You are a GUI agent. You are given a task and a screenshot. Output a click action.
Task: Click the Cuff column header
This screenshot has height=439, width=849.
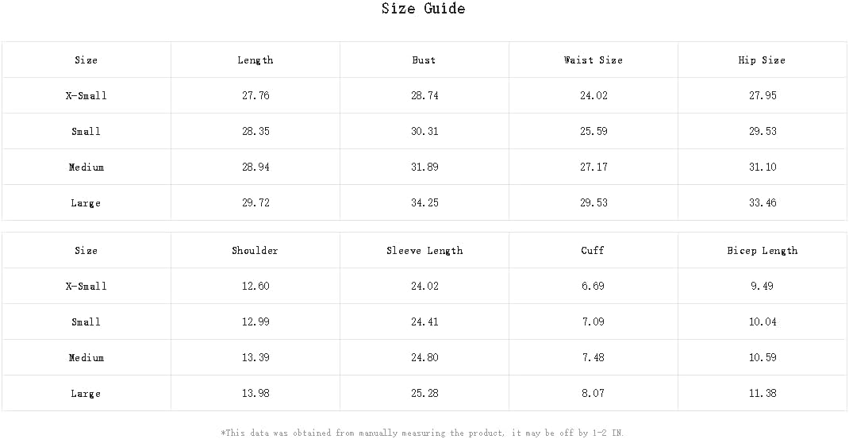tap(593, 250)
